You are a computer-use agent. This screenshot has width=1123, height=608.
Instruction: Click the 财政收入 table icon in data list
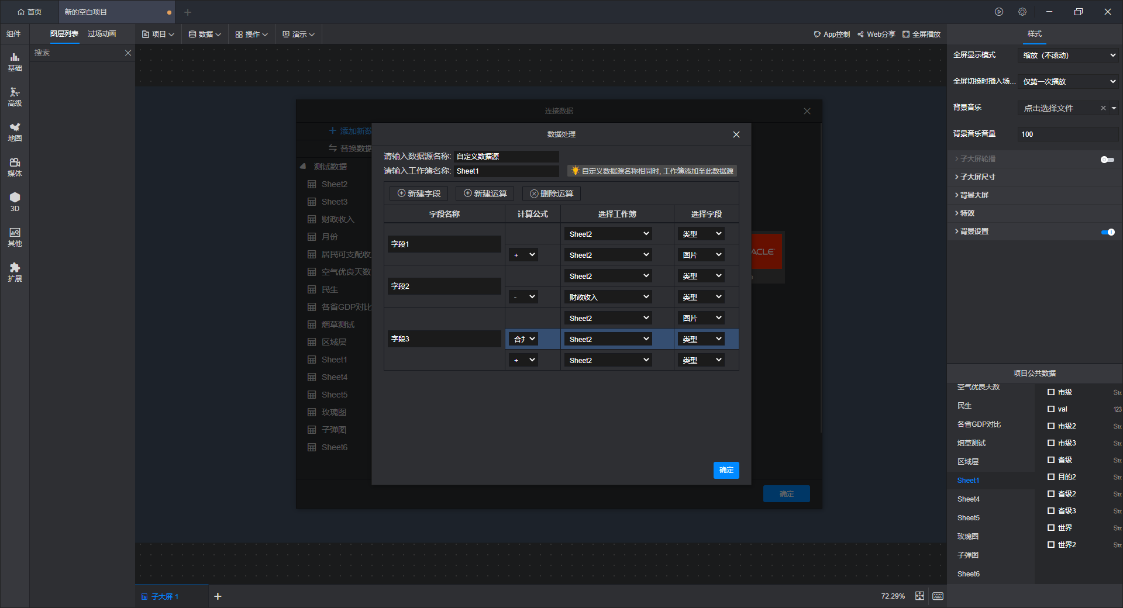point(312,219)
